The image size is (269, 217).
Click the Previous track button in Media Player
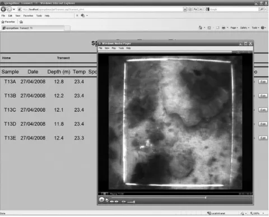[112, 201]
